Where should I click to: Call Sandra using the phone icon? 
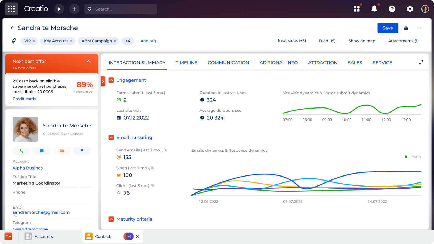(x=21, y=151)
